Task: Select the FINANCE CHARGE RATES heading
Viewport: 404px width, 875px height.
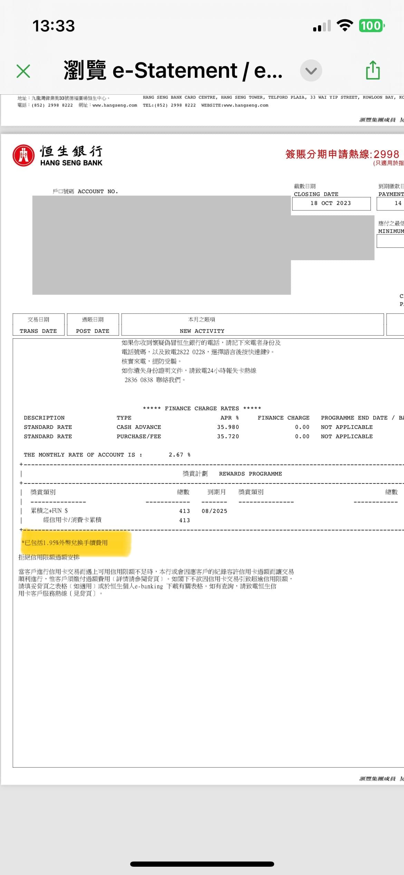Action: (202, 408)
